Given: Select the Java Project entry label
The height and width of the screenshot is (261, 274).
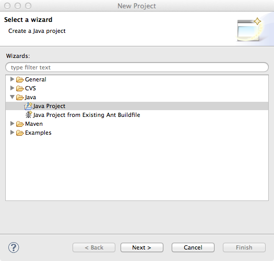Looking at the screenshot, I should 49,106.
